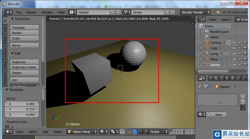Viewport: 250px width, 139px height.
Task: Click the Scale button
Action: tap(25, 38)
